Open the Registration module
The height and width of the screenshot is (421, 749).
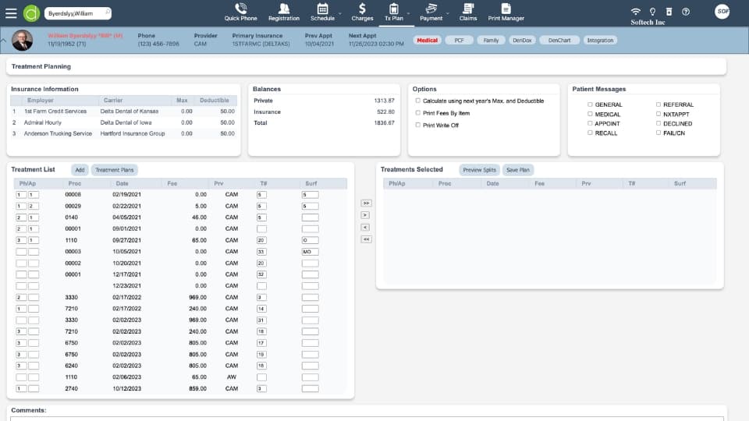[283, 12]
